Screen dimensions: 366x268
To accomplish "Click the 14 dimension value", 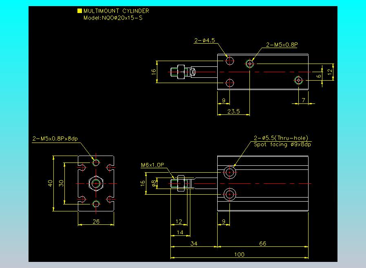I will pyautogui.click(x=180, y=232).
